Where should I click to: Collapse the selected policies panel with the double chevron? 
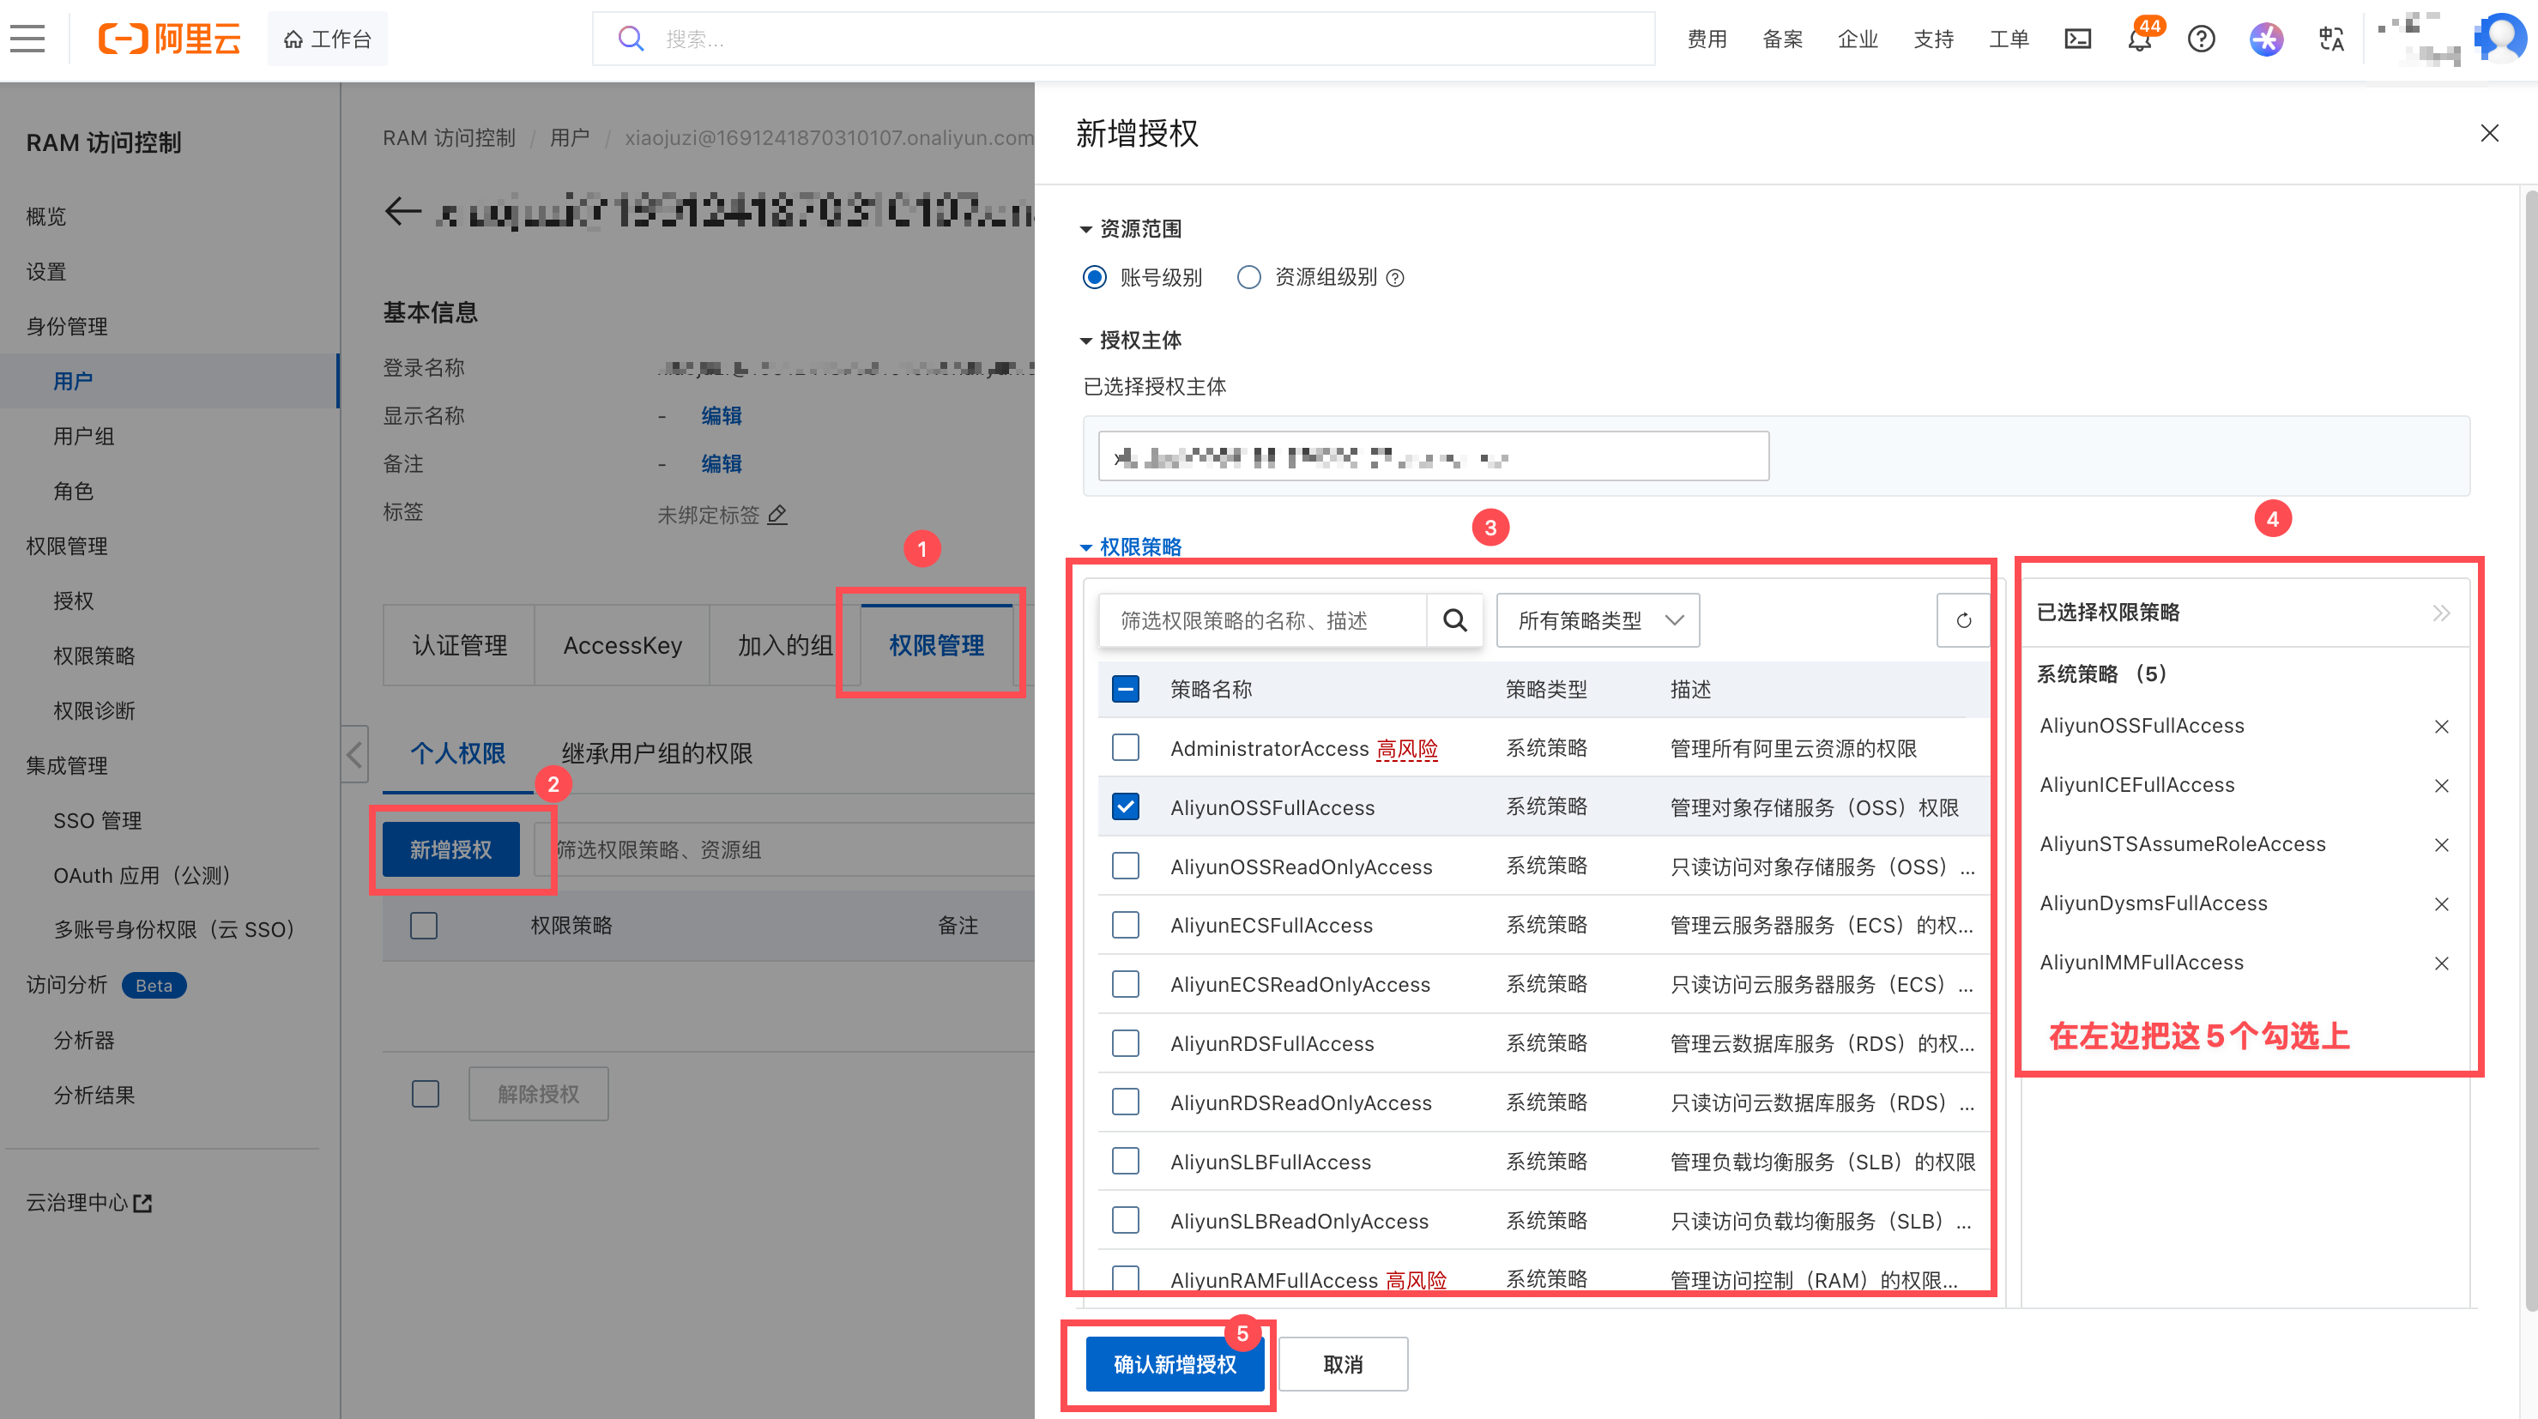tap(2441, 613)
